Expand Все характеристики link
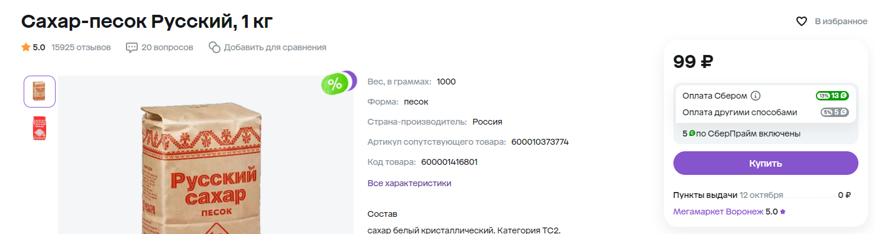 [x=409, y=183]
